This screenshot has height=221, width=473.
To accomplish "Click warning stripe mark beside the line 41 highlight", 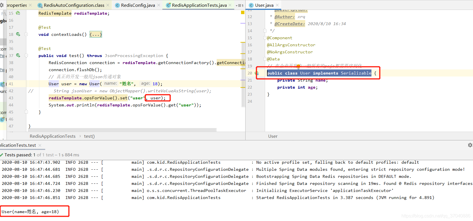I will click(x=243, y=80).
